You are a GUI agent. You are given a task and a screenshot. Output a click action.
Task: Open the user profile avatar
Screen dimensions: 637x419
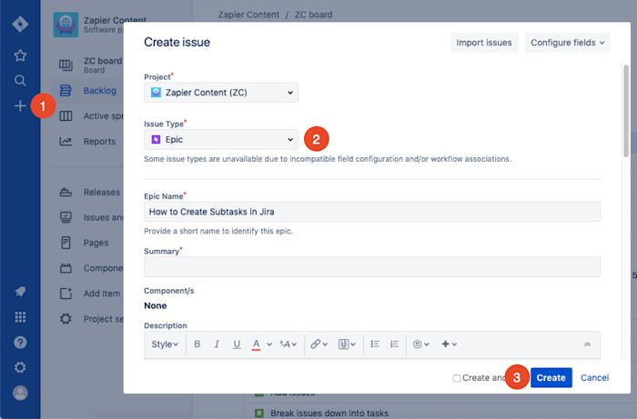[20, 393]
